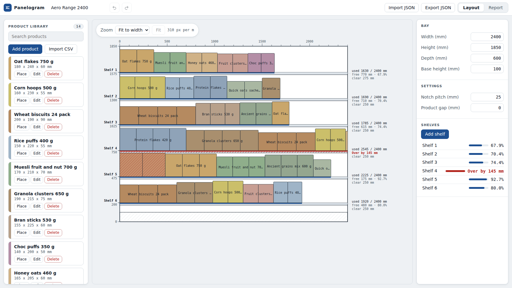Screen dimensions: 512x288
Task: Click the Notch pitch input field
Action: click(487, 97)
